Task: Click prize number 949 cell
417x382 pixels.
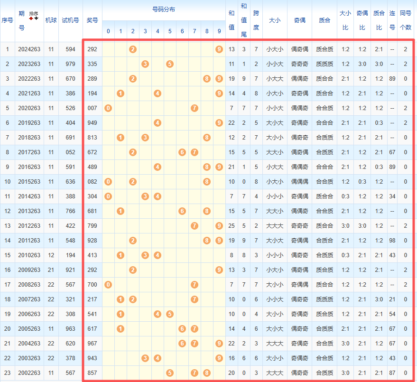Action: pyautogui.click(x=93, y=123)
